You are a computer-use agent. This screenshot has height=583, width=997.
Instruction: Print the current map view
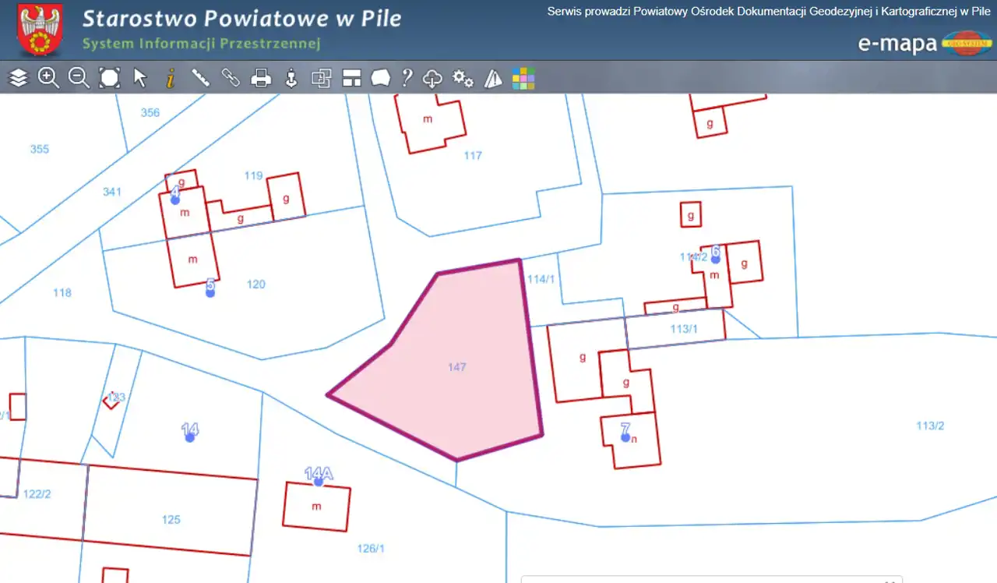(x=261, y=78)
